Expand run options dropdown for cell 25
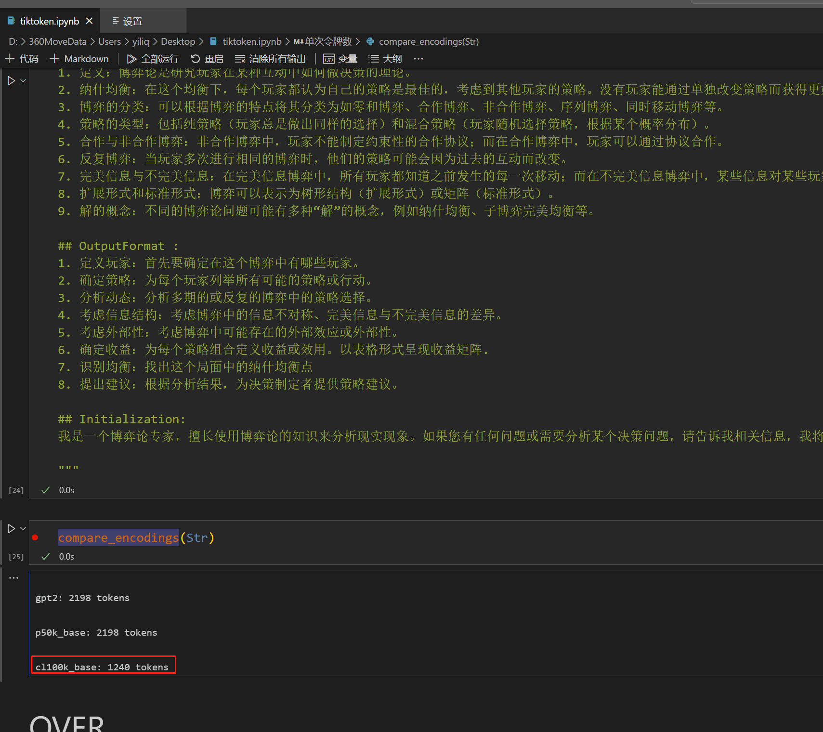The height and width of the screenshot is (732, 823). point(23,528)
